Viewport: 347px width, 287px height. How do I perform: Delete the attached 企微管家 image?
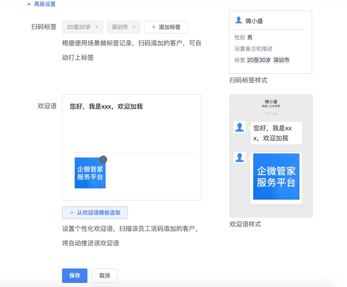103,159
